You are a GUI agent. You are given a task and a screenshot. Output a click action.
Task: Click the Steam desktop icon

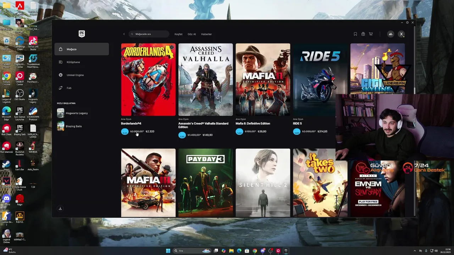click(x=6, y=165)
